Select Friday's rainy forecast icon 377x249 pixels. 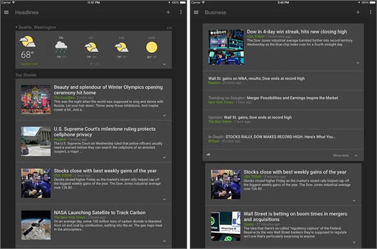point(61,46)
